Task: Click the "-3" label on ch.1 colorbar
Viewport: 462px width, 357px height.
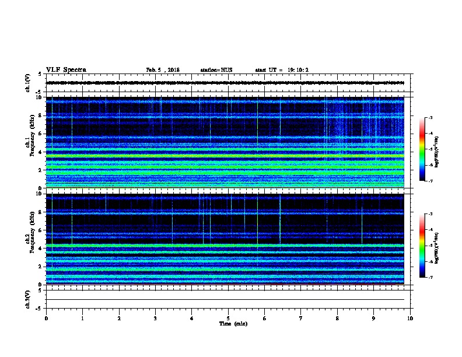Action: [430, 117]
